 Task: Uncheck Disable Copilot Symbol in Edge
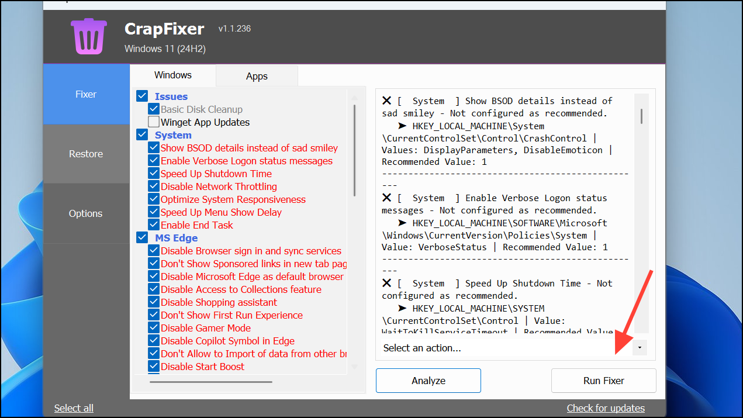coord(154,341)
